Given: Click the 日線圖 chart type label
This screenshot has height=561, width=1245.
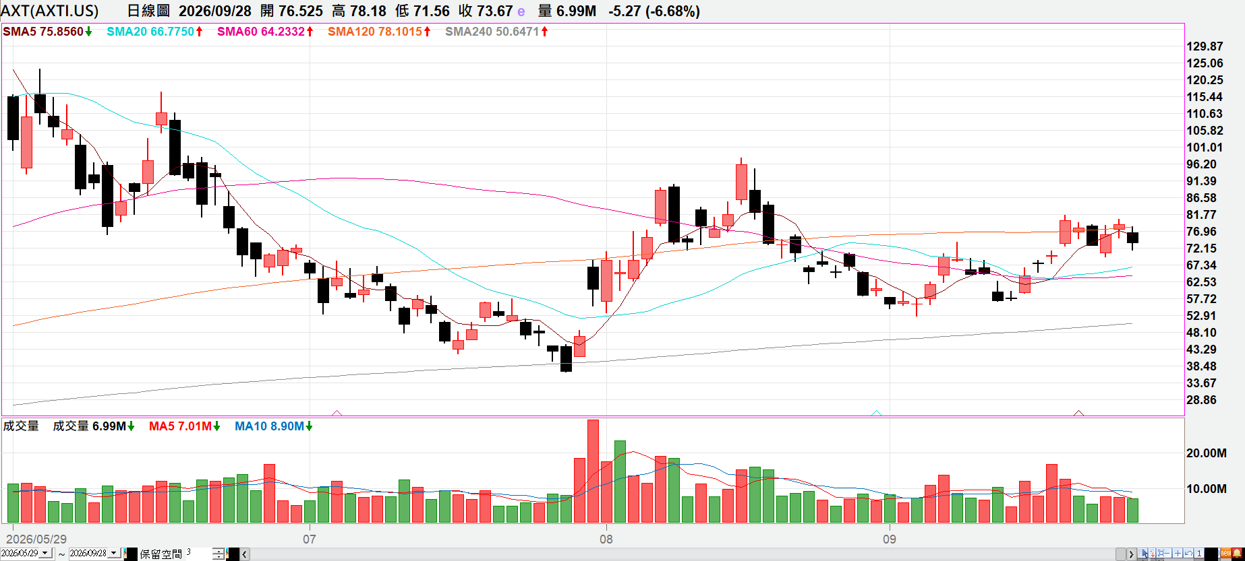Looking at the screenshot, I should click(x=149, y=11).
